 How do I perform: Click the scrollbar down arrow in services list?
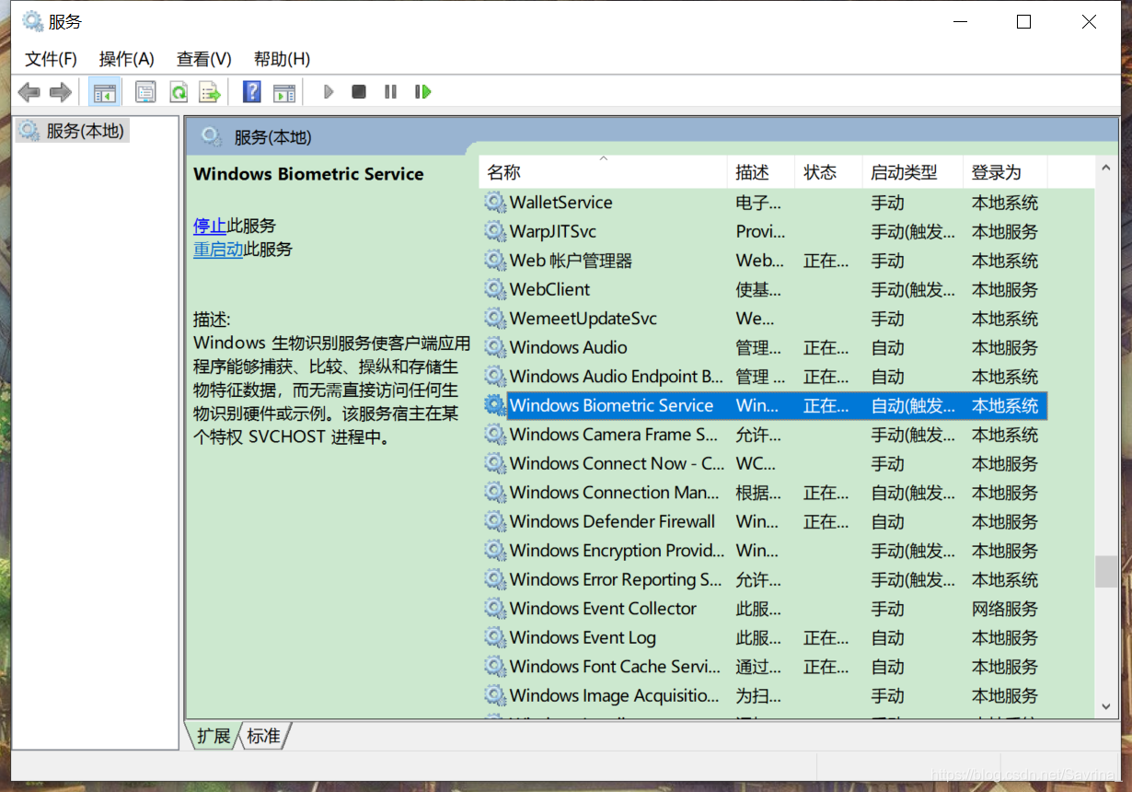pyautogui.click(x=1106, y=706)
